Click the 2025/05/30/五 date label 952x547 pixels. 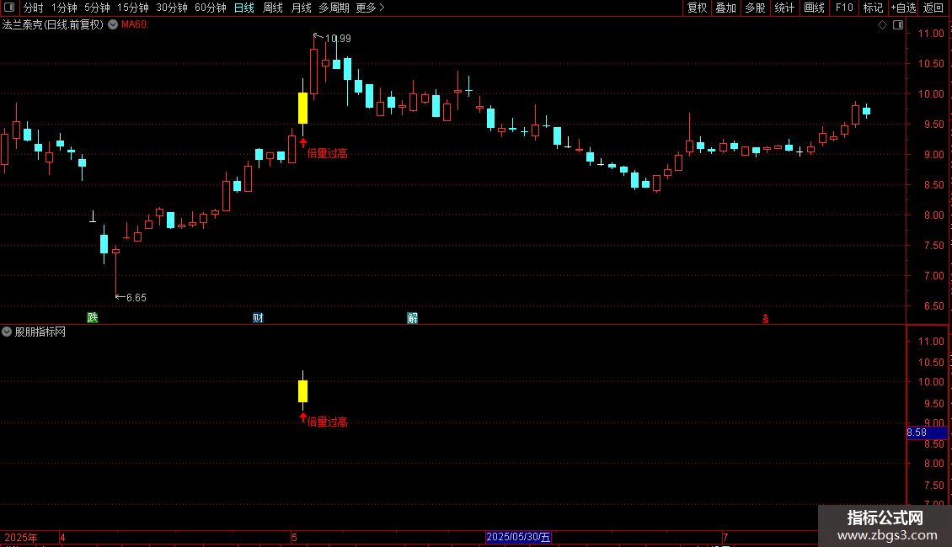(x=518, y=537)
